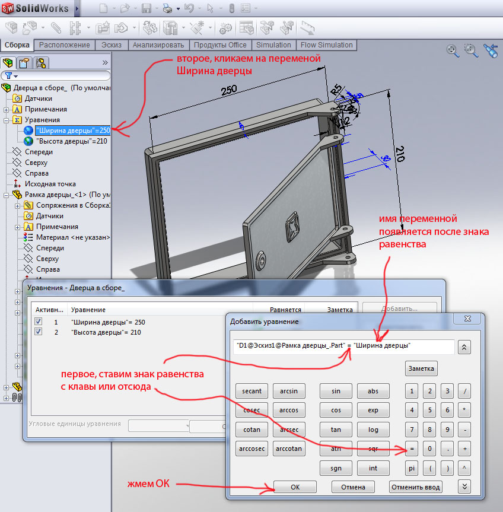Expand the Примечания folder under assembly
This screenshot has width=503, height=512.
(x=7, y=109)
